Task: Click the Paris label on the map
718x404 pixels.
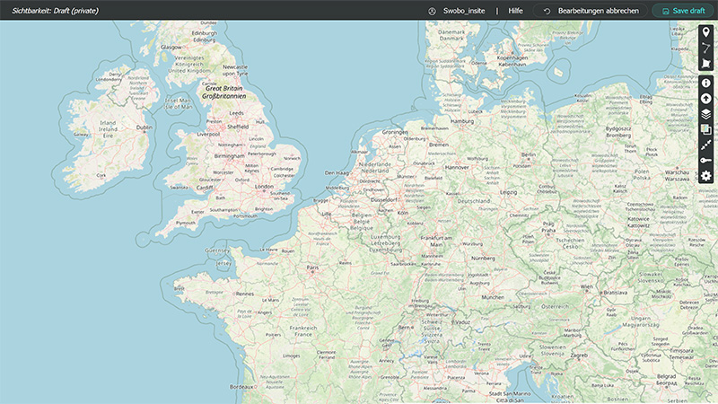Action: 312,268
